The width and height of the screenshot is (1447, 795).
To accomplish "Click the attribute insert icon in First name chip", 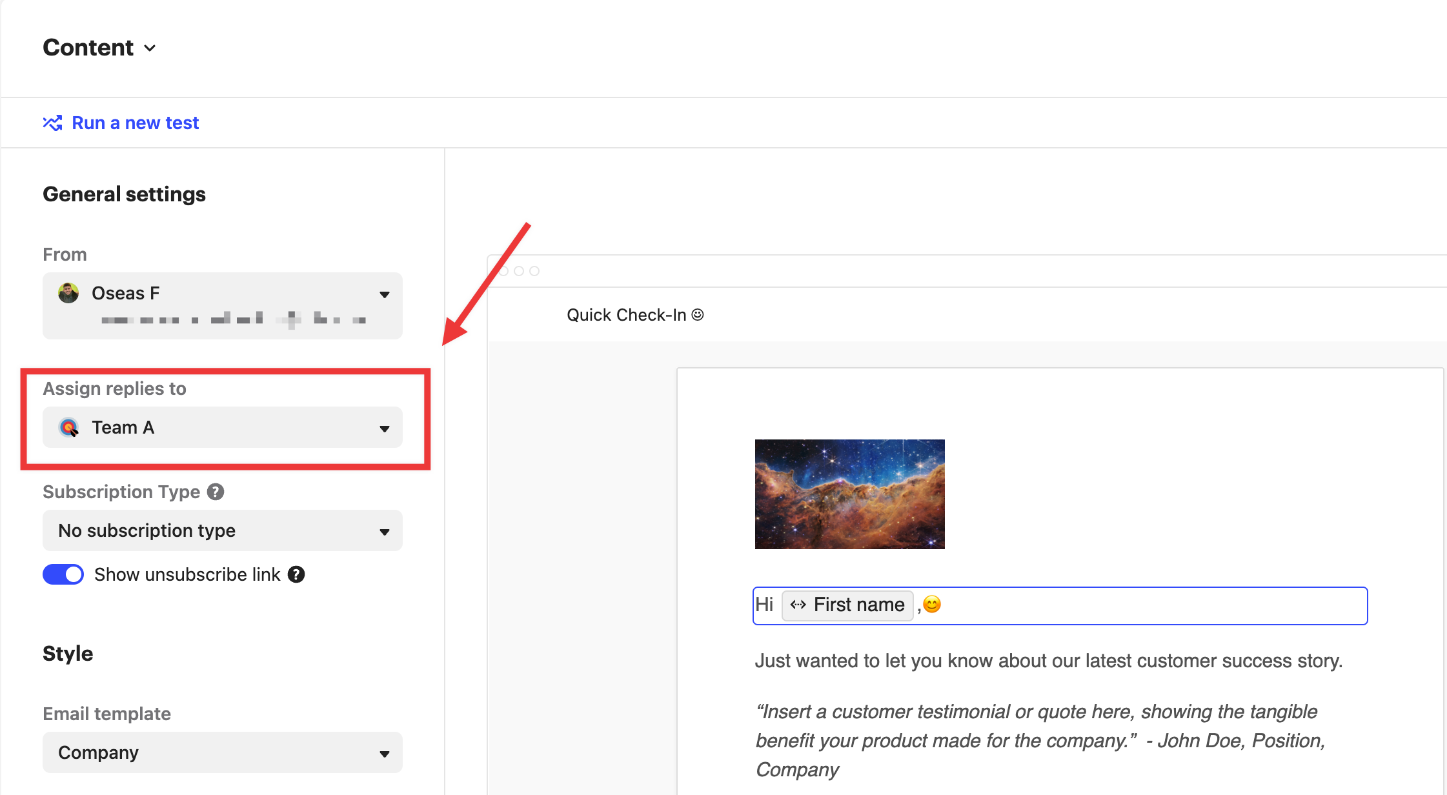I will 798,605.
